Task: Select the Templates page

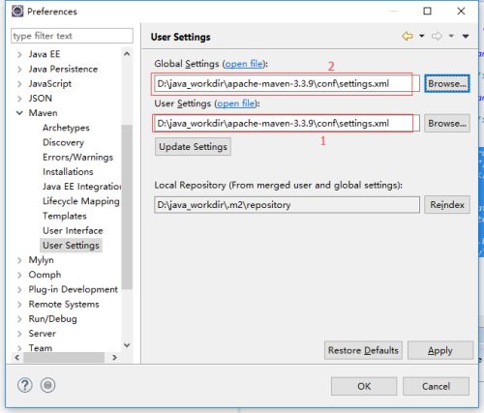Action: 65,216
